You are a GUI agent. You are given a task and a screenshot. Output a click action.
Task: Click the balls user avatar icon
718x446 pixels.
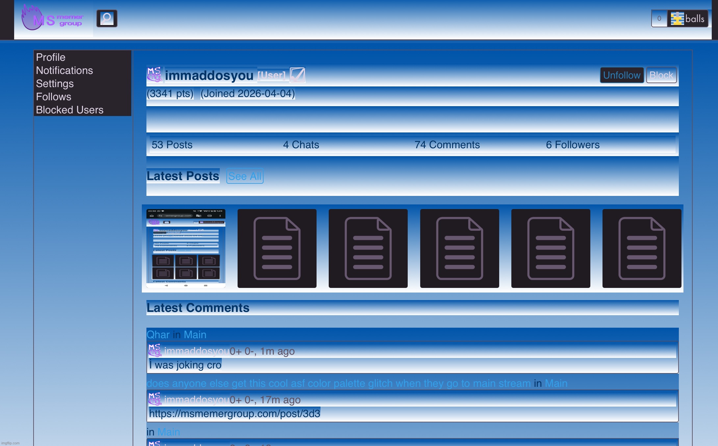click(677, 19)
